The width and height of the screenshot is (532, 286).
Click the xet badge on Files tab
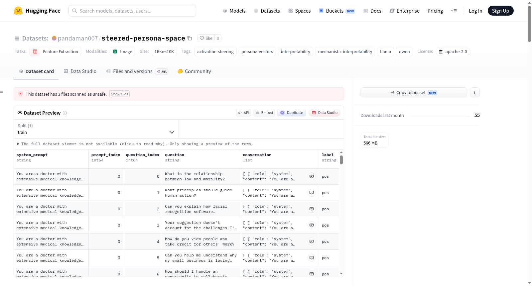162,71
